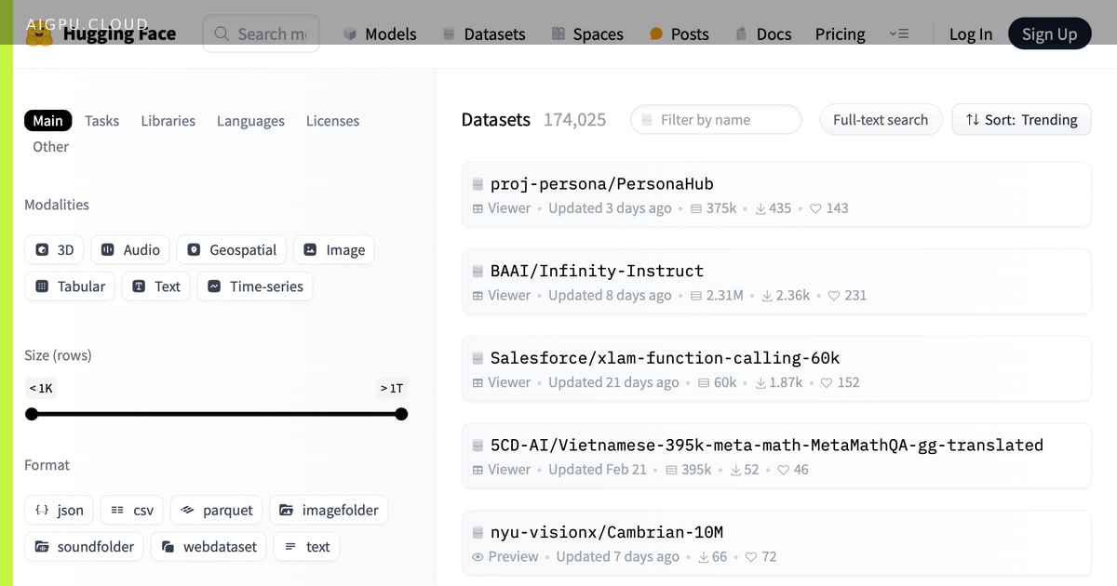Click the right handle of Size slider
The height and width of the screenshot is (586, 1117).
(x=401, y=414)
